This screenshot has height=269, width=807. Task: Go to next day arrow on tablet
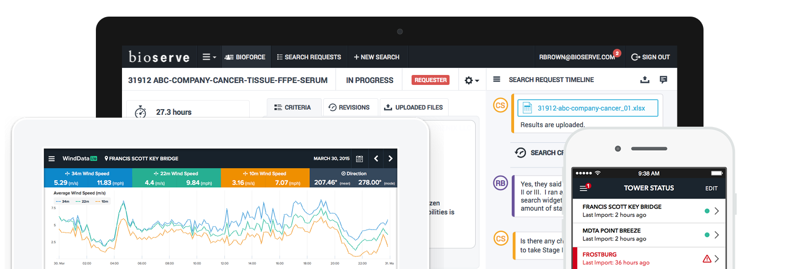point(390,158)
